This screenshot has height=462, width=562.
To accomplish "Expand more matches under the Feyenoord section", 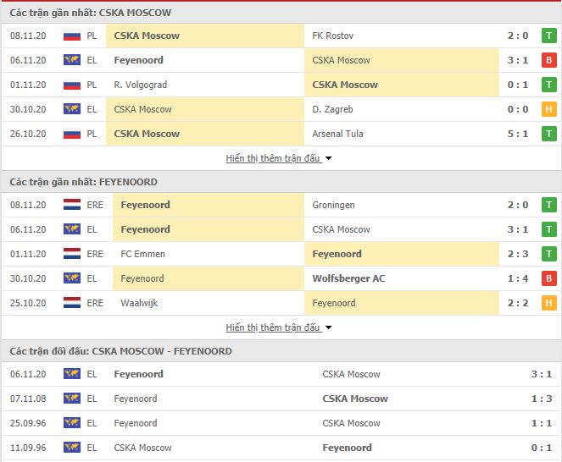I will coord(272,327).
